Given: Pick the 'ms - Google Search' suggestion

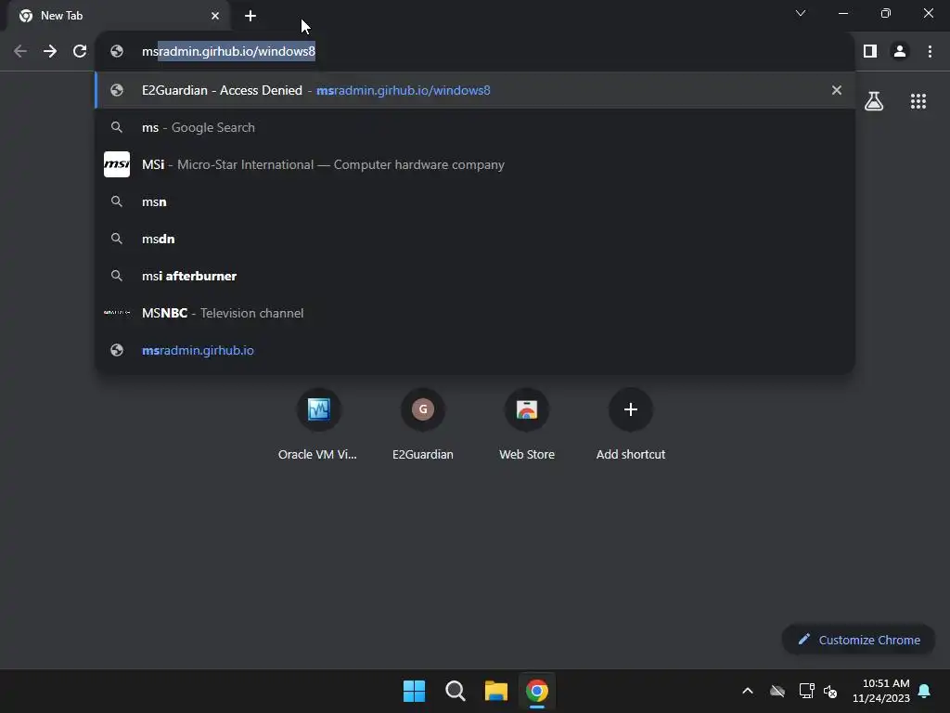Looking at the screenshot, I should (x=475, y=127).
